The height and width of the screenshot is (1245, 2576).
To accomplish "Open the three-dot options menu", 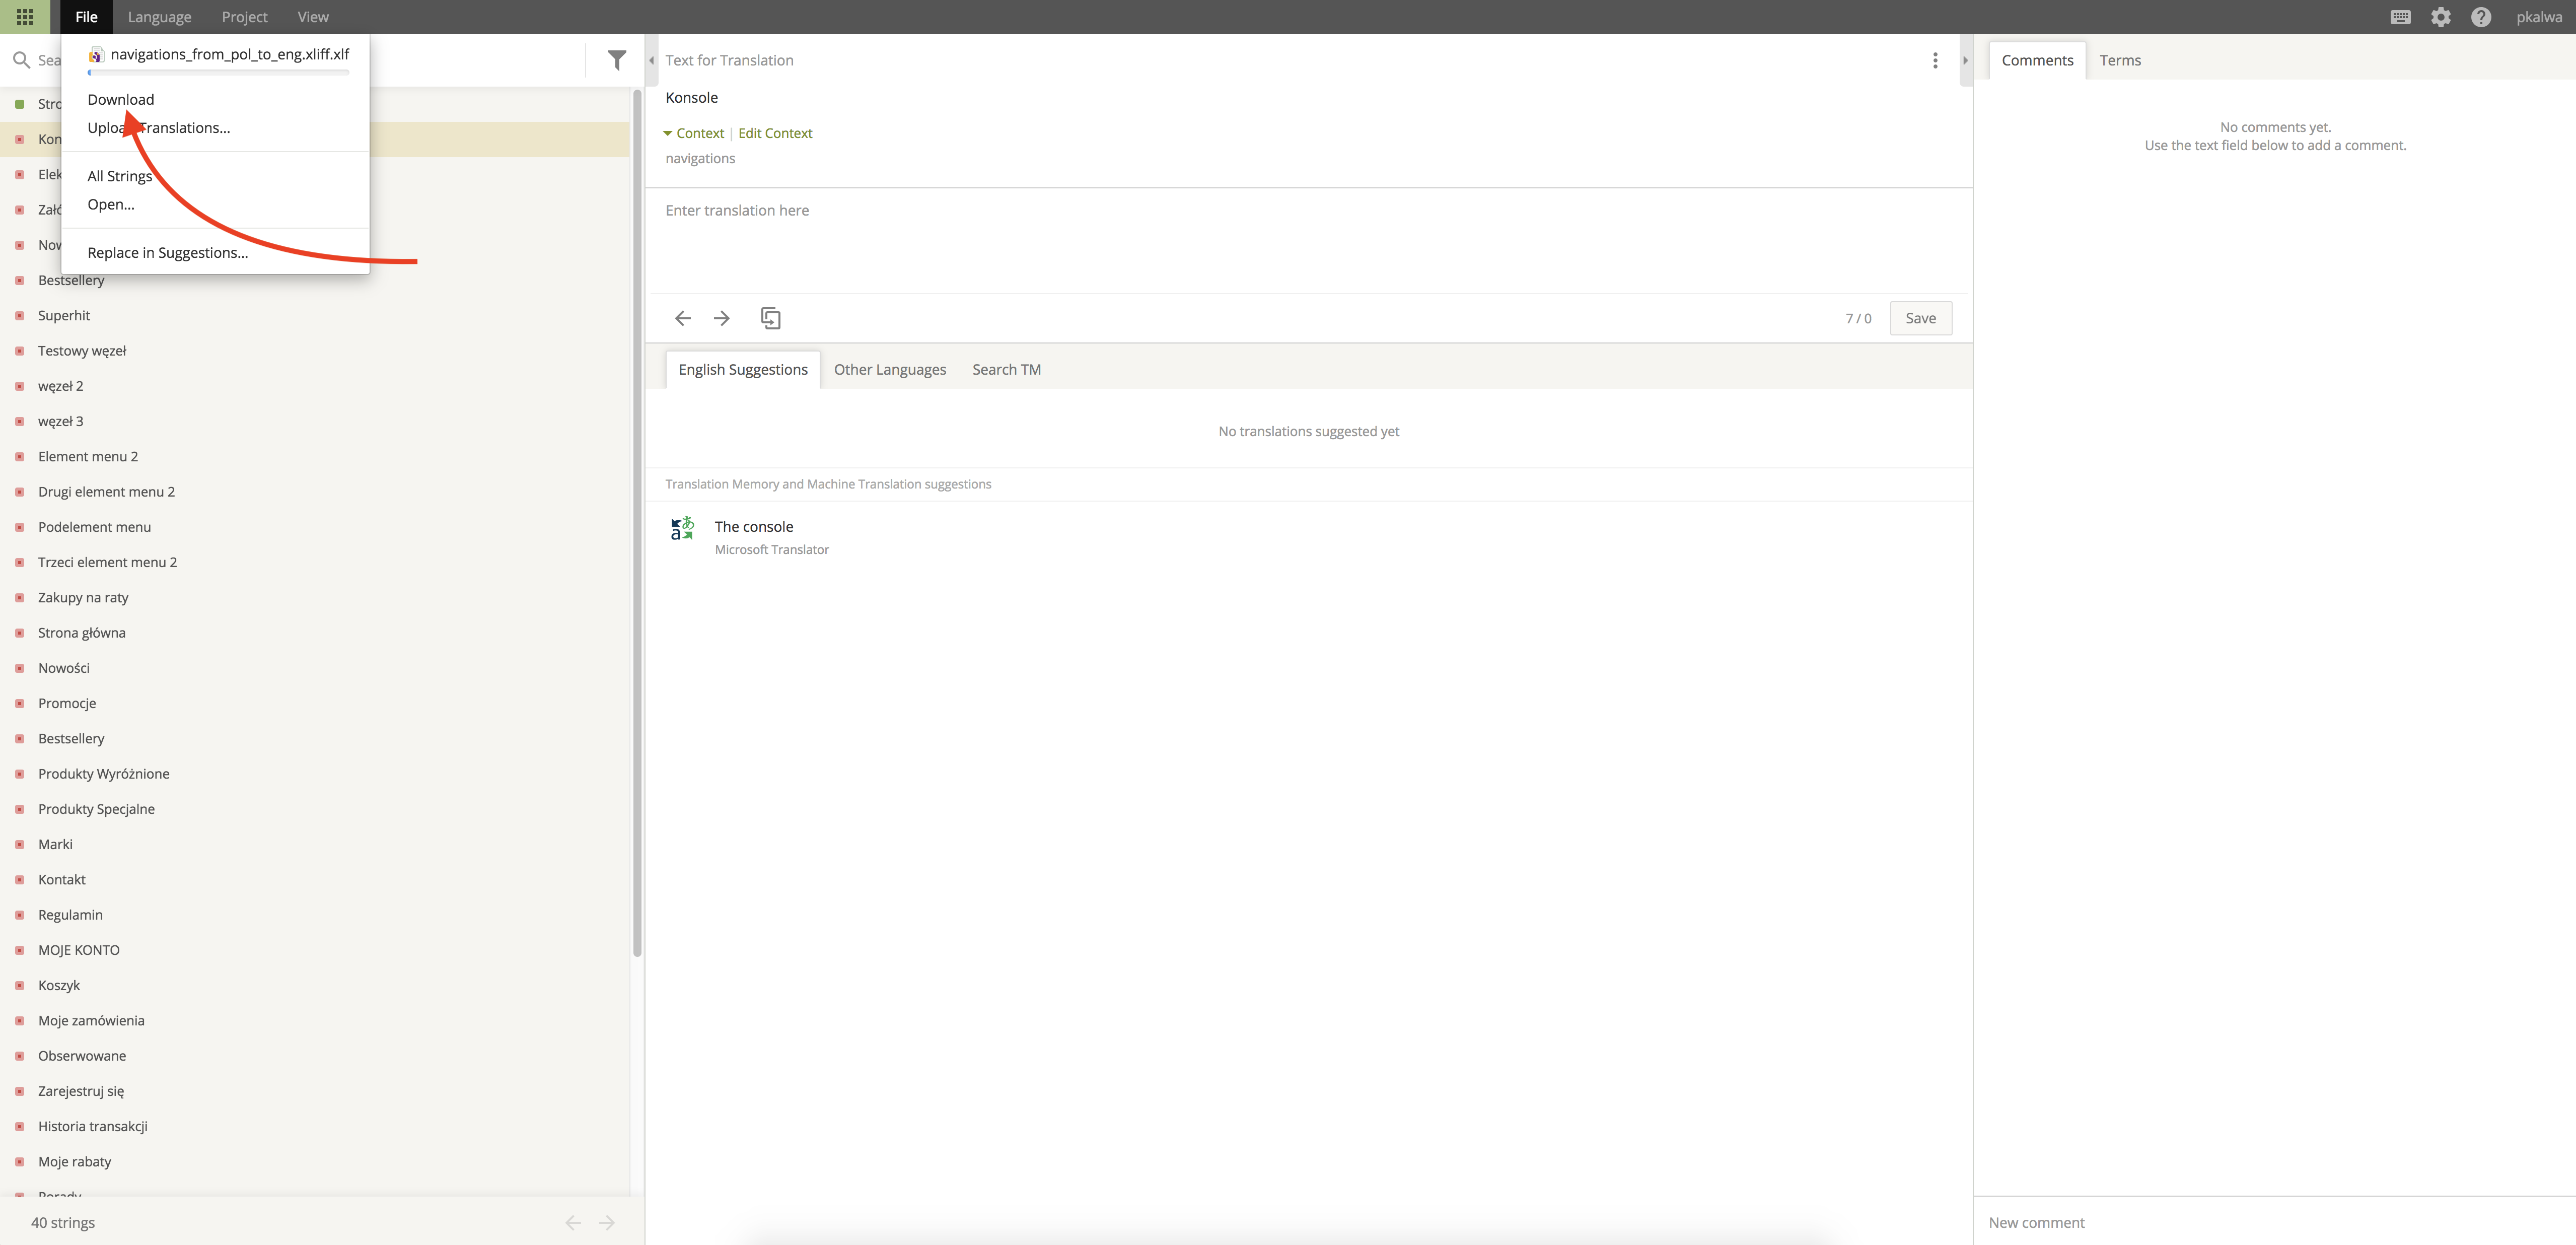I will [1935, 60].
